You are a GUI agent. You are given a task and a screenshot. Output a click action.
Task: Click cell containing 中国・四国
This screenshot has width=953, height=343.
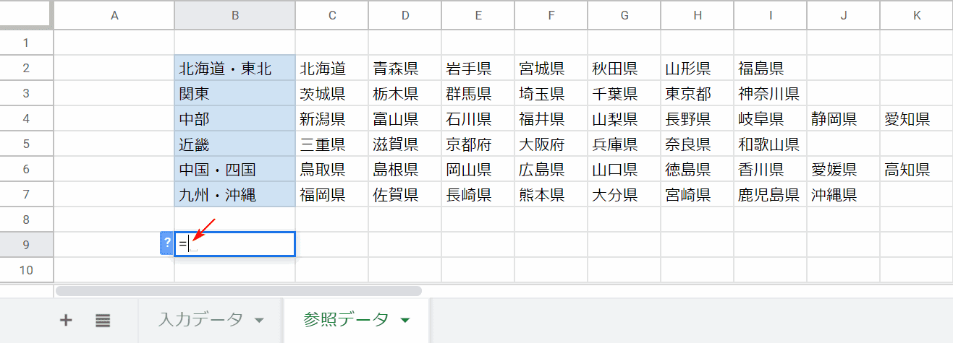234,170
